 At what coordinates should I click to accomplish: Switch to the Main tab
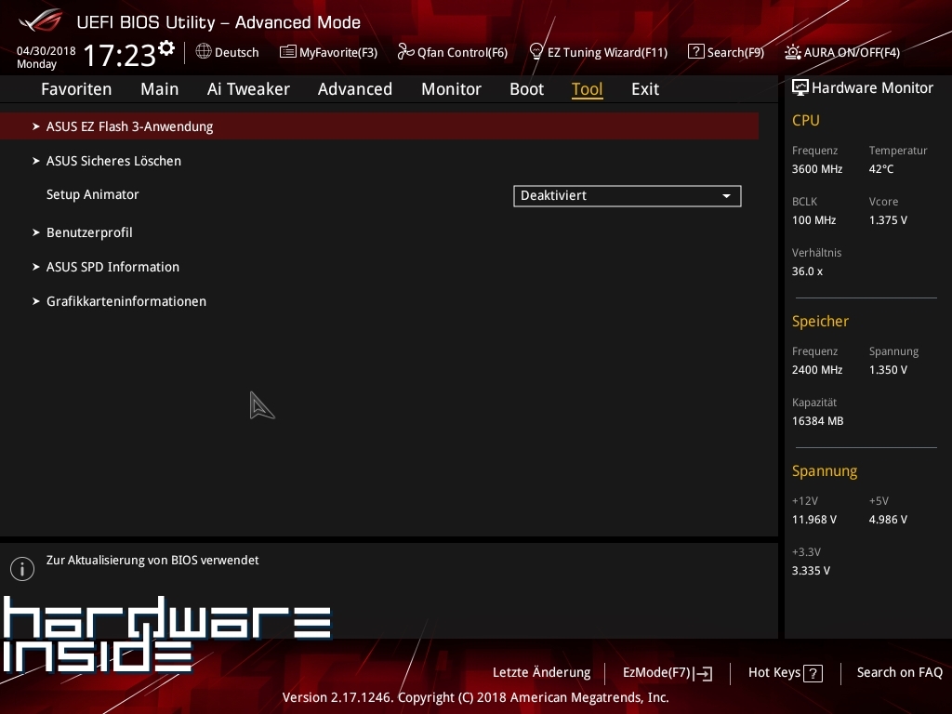(x=160, y=89)
